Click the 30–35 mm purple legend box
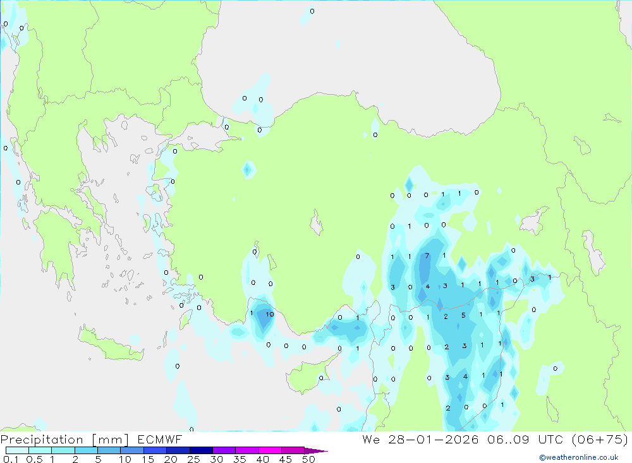632x463 pixels. (x=224, y=450)
